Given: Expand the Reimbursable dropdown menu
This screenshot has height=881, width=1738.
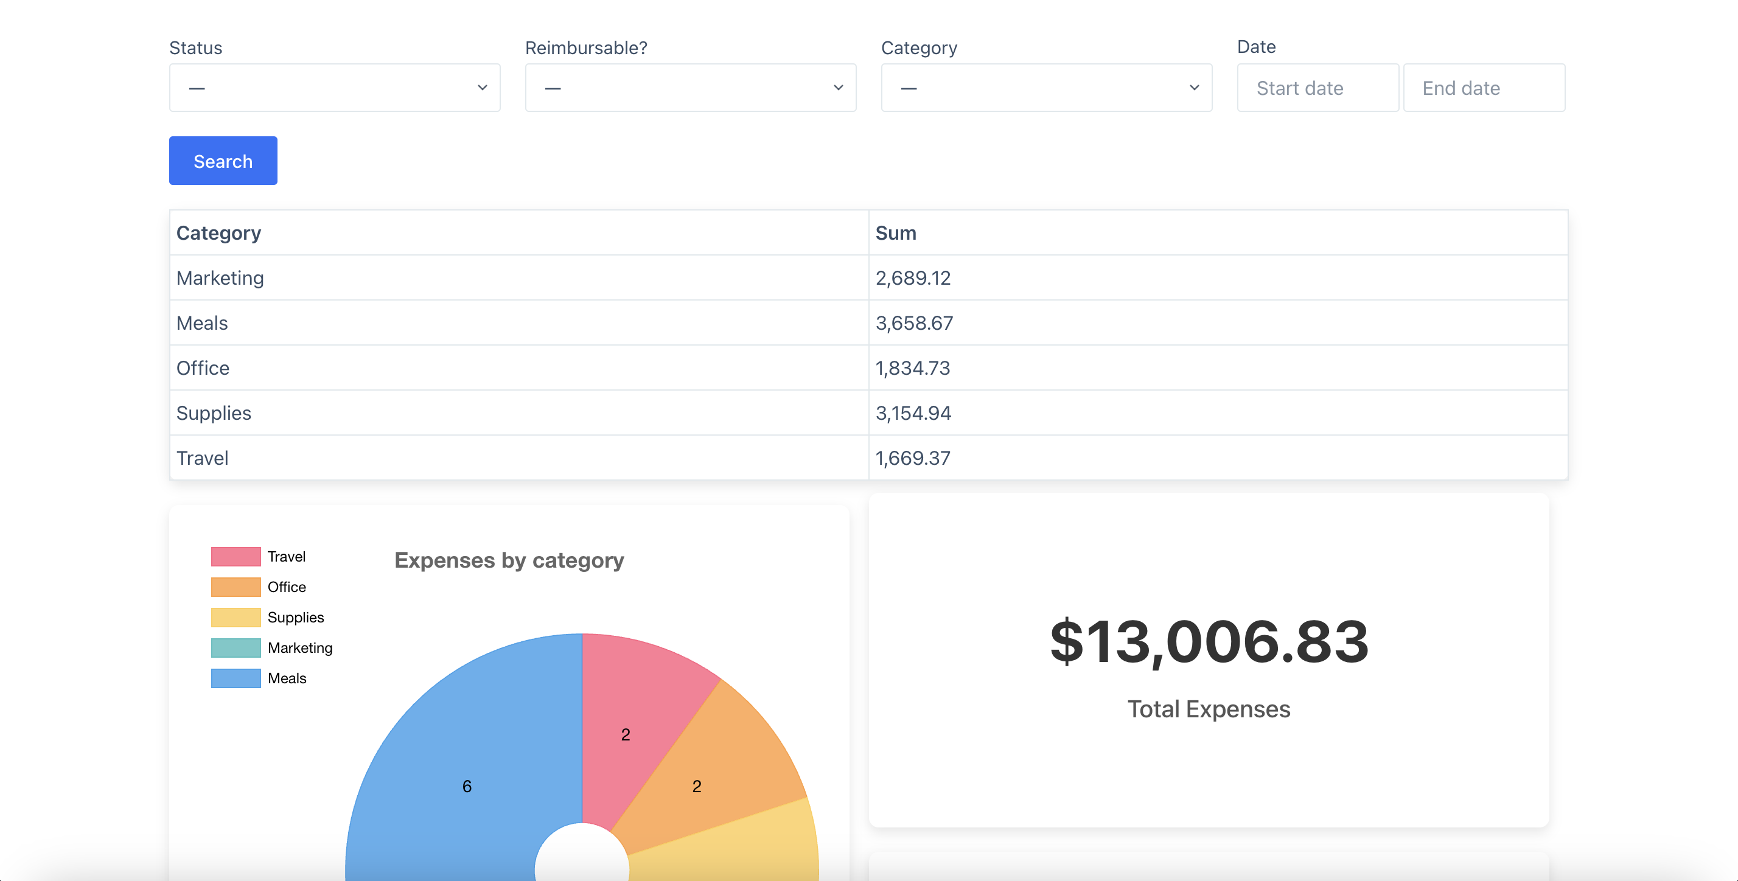Looking at the screenshot, I should pos(691,86).
